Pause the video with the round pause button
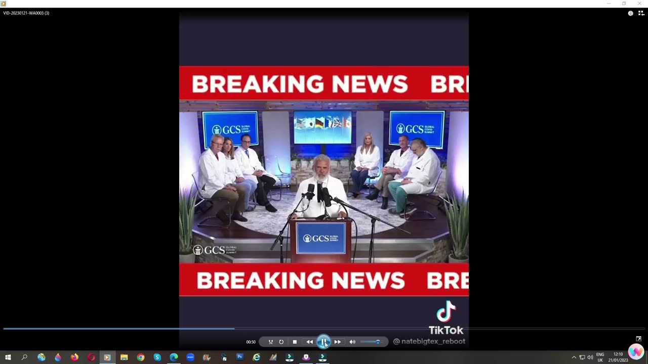Image resolution: width=648 pixels, height=364 pixels. click(323, 342)
